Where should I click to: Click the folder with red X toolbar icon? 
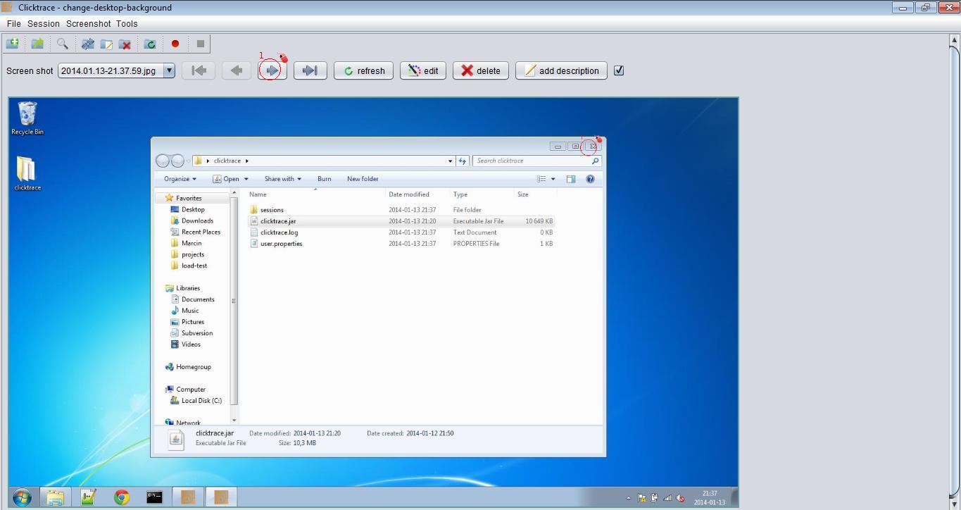(x=125, y=44)
